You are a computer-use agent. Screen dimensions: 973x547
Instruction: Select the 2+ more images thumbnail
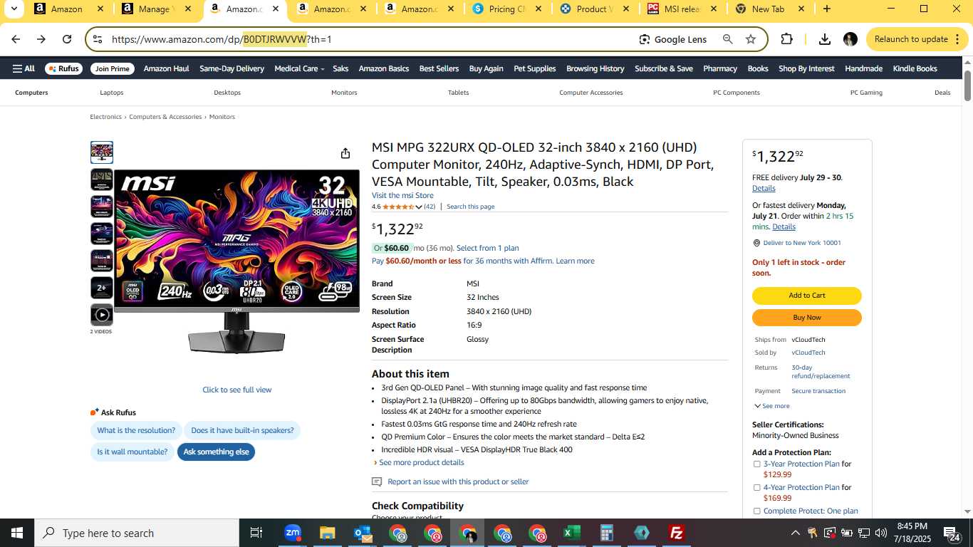pos(102,288)
